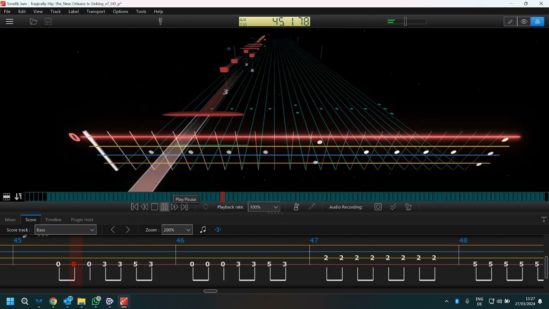Open the tuner fork tool

(x=160, y=21)
